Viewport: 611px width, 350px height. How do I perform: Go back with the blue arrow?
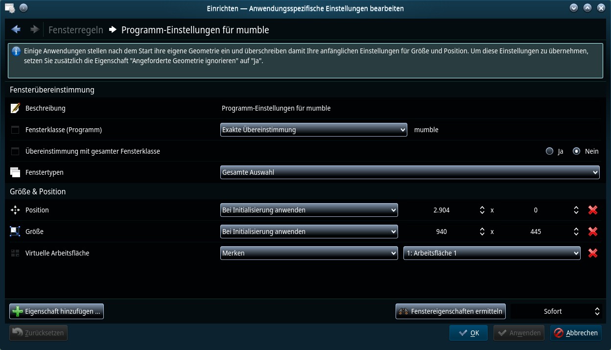coord(16,29)
